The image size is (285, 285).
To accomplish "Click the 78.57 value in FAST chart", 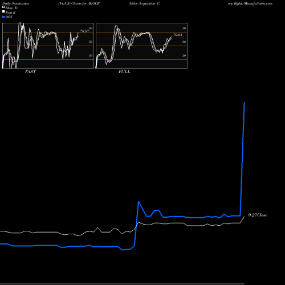I will (x=84, y=31).
